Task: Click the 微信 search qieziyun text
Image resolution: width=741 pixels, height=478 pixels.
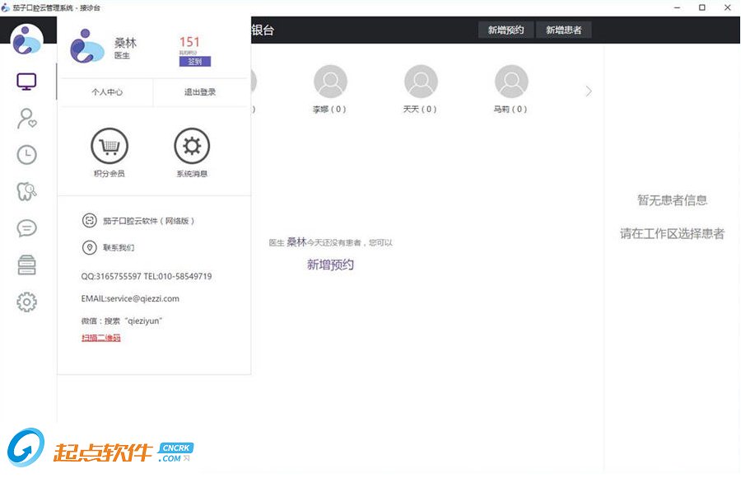Action: (x=122, y=321)
